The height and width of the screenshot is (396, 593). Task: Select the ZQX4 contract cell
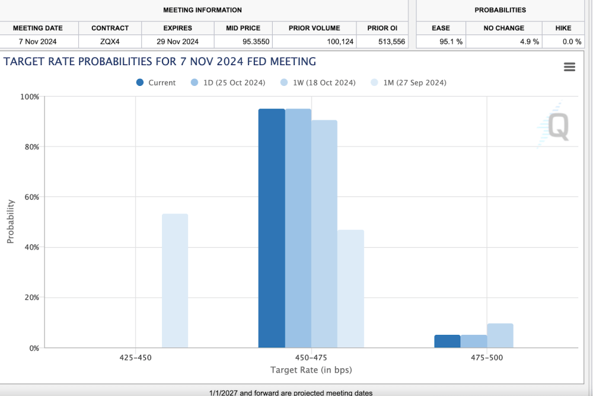click(x=110, y=41)
